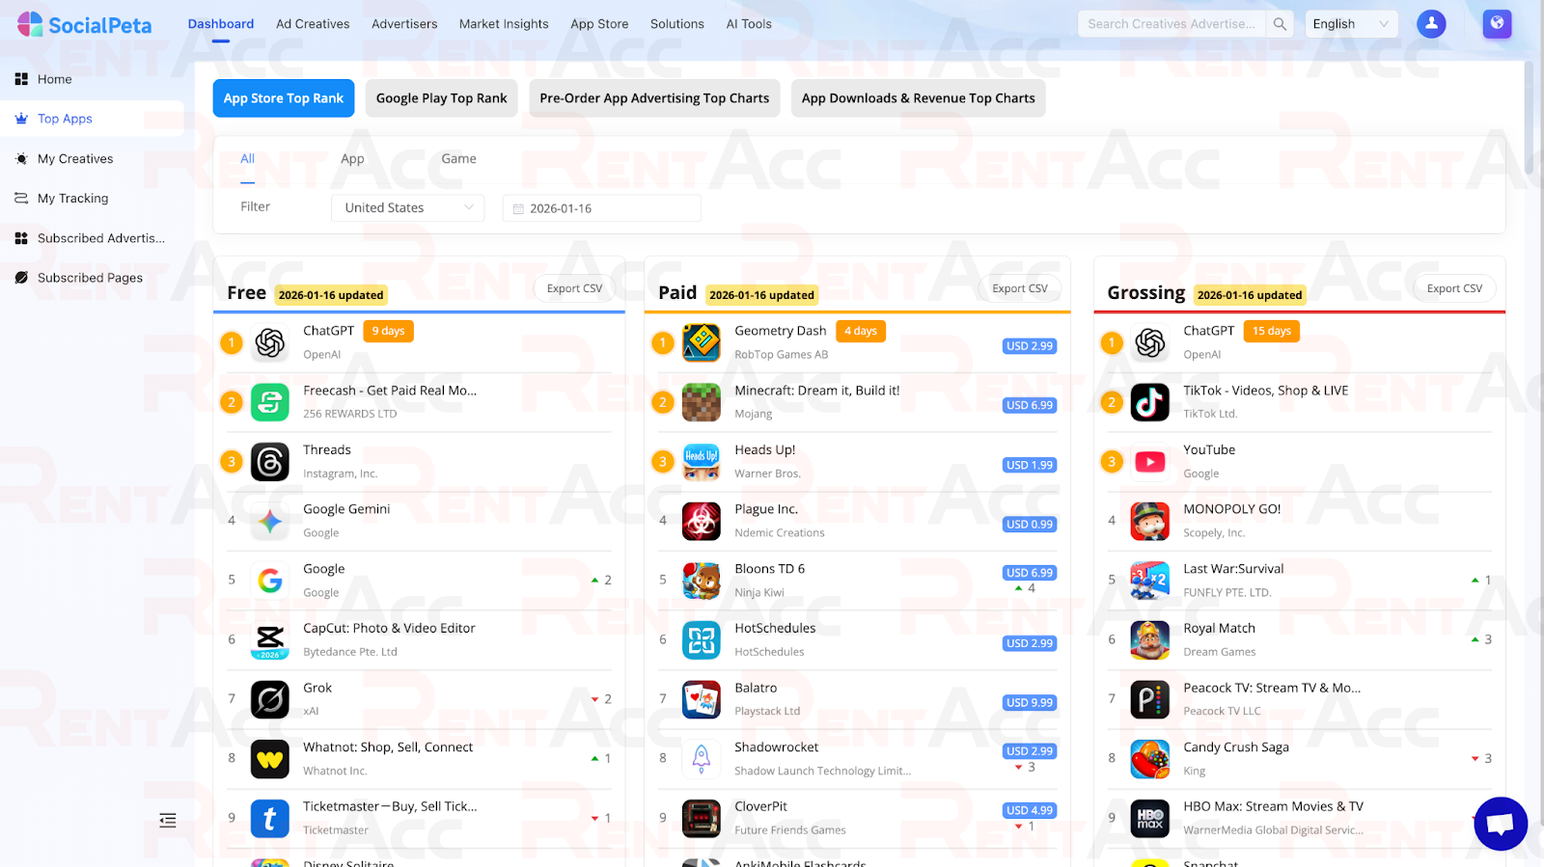The width and height of the screenshot is (1544, 867).
Task: Open the English language dropdown
Action: tap(1351, 24)
